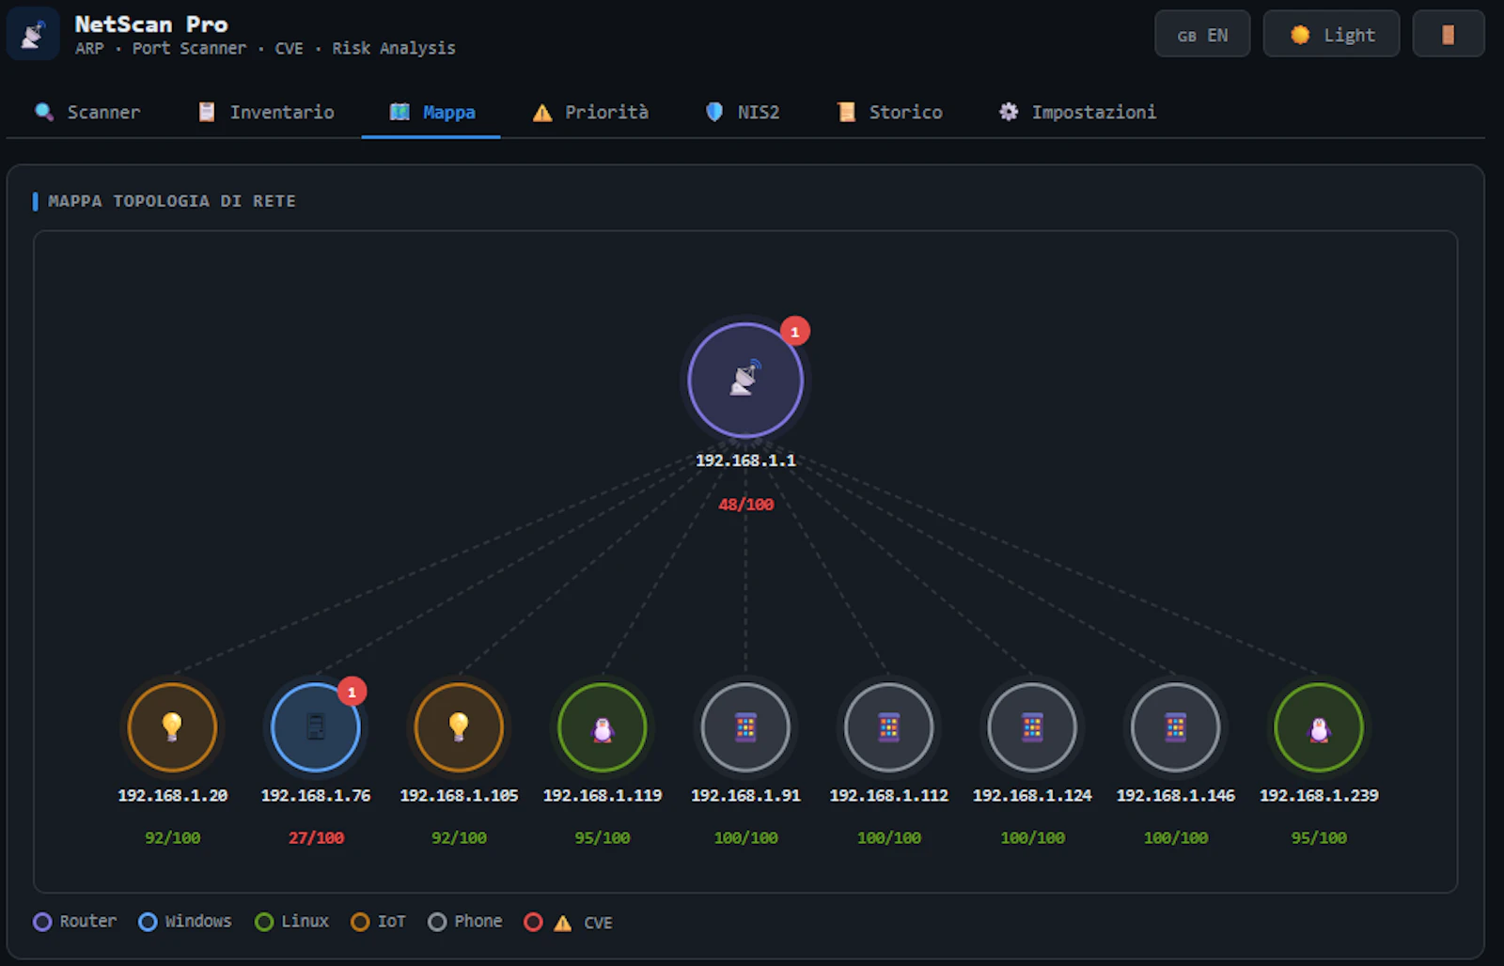The width and height of the screenshot is (1504, 966).
Task: Open the Inventario tab
Action: pyautogui.click(x=267, y=112)
